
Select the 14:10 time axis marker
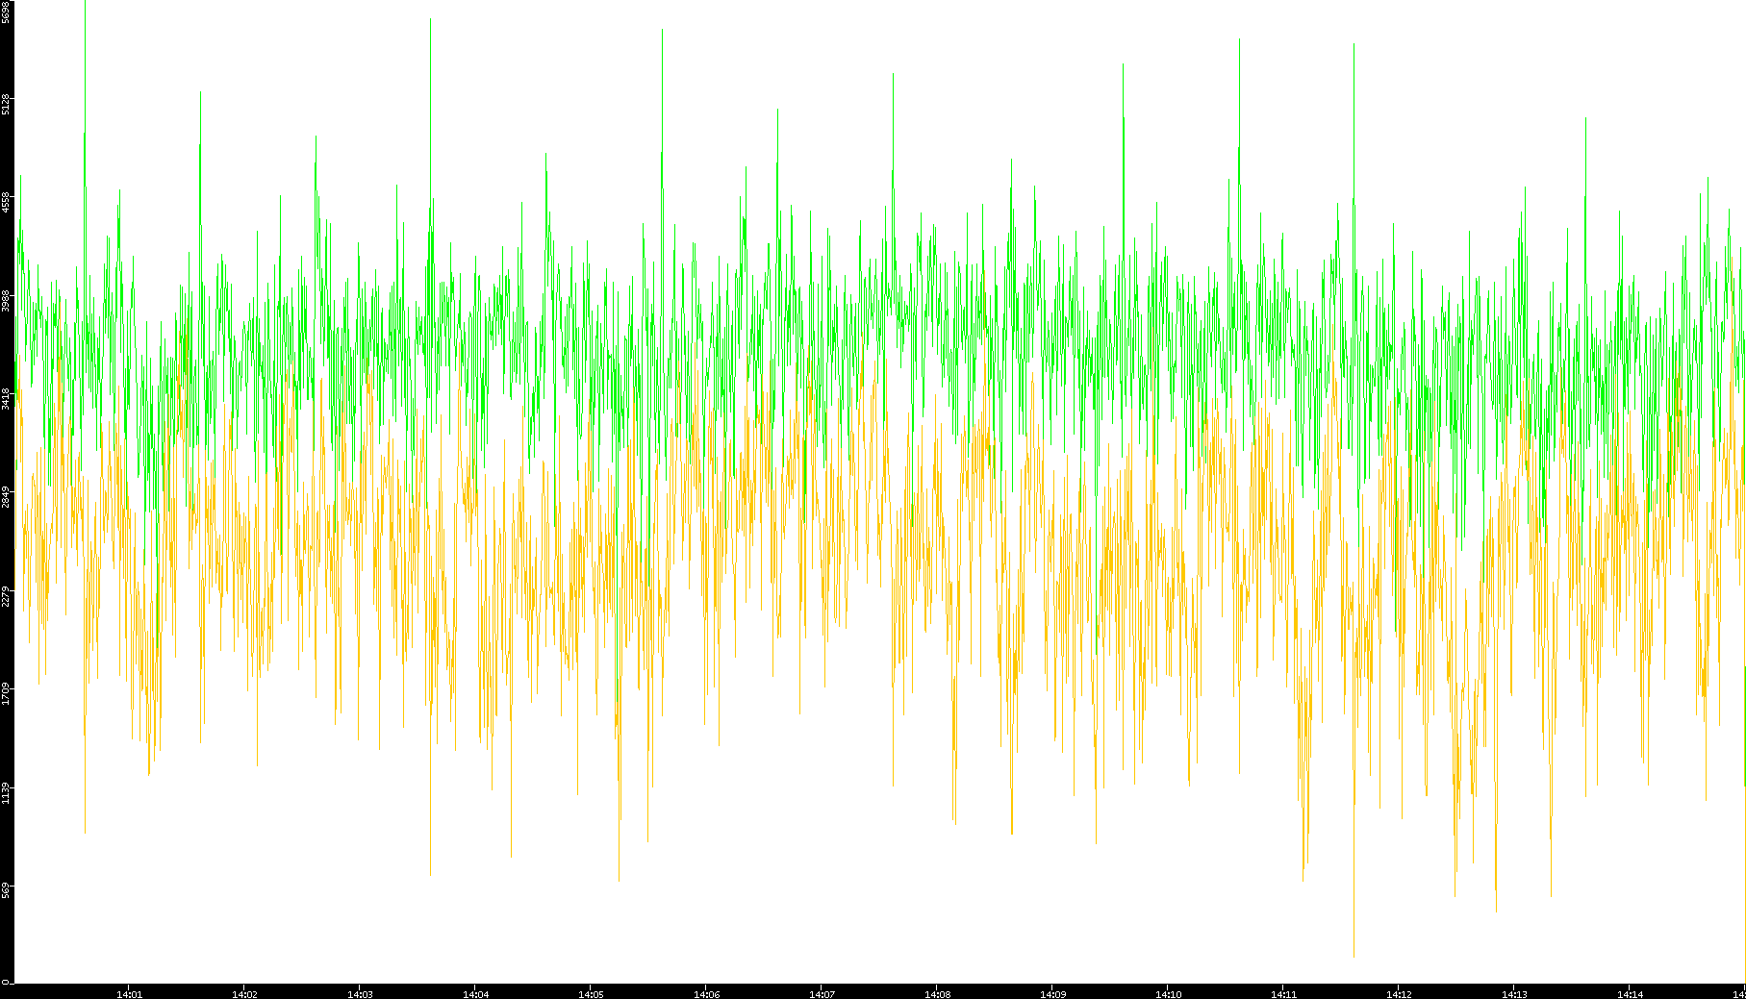coord(1168,993)
